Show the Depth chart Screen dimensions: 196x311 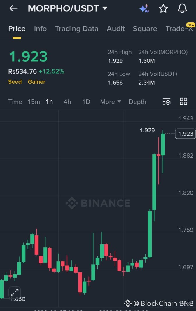tap(137, 102)
